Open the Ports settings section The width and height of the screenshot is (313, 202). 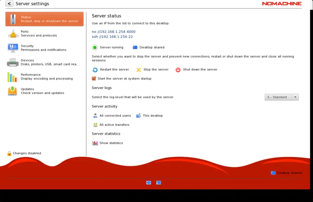(x=39, y=33)
